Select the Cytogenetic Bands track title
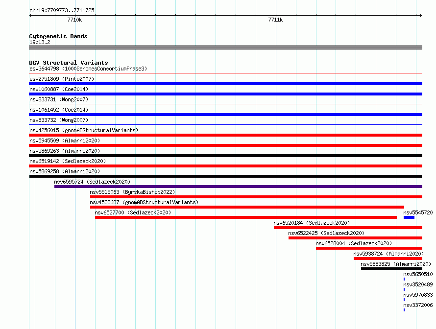The width and height of the screenshot is (436, 329). tap(58, 36)
